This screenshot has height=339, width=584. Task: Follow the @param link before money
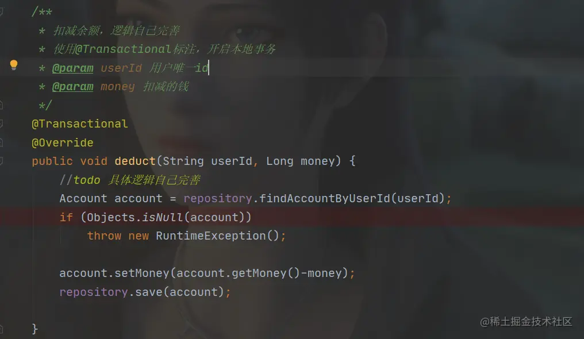72,87
